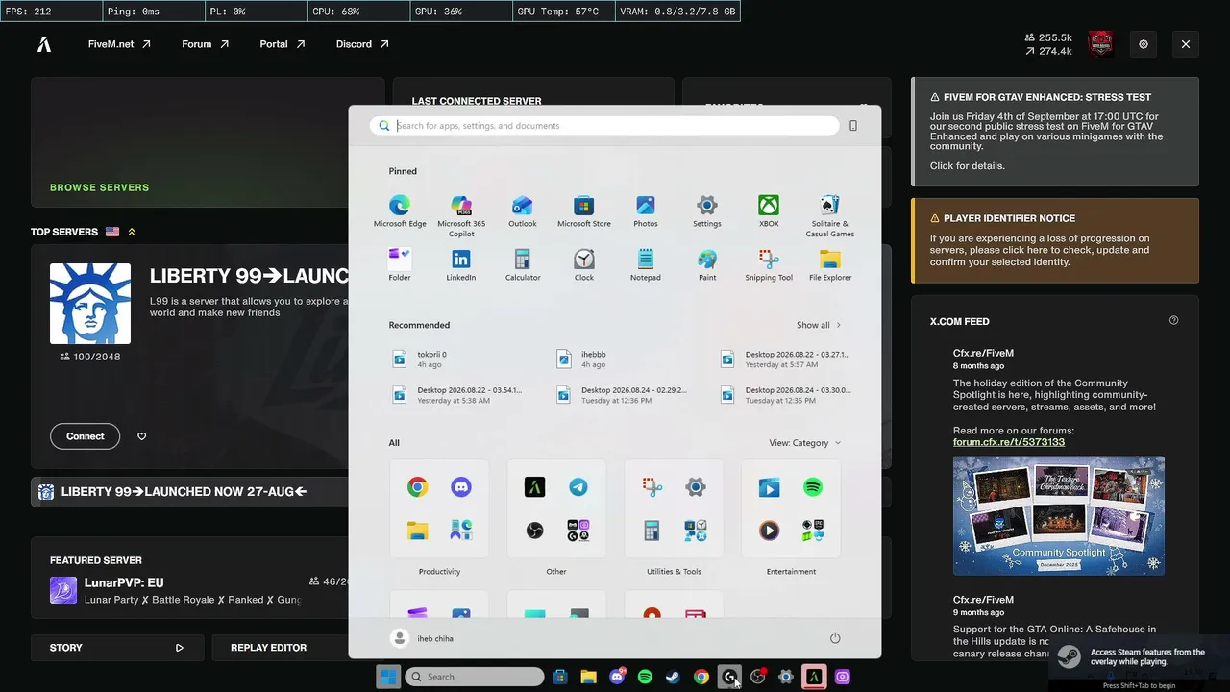Open FiveM settings gear icon
The image size is (1230, 692).
click(1144, 44)
